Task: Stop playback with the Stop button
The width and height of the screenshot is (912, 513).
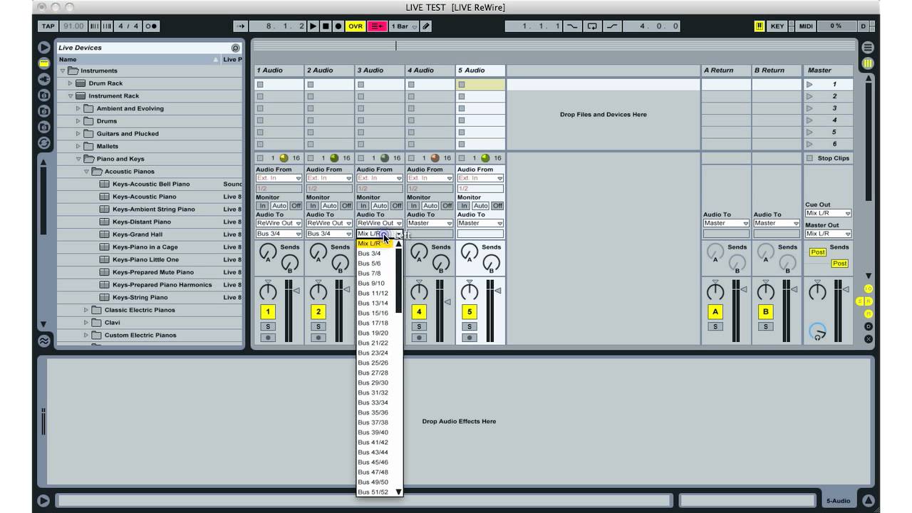Action: [326, 26]
